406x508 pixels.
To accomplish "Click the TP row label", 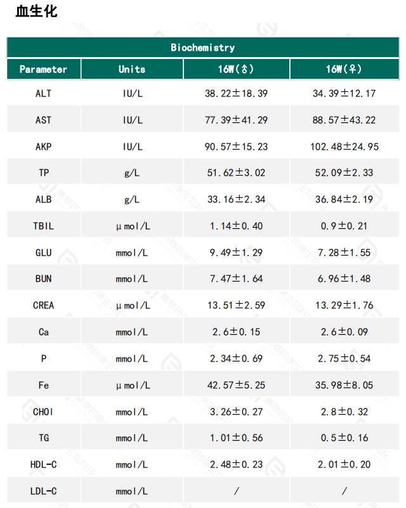I will [44, 173].
